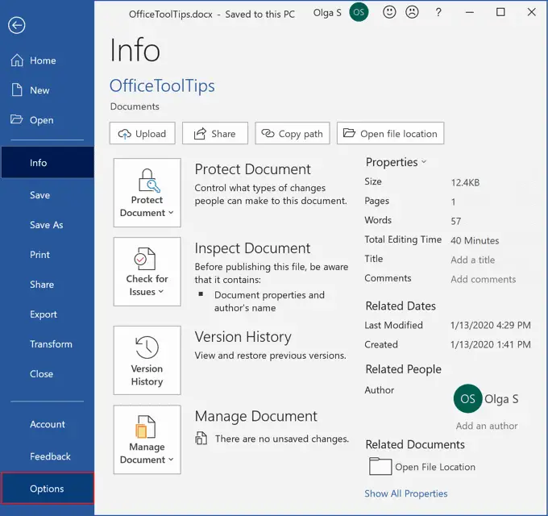Expand the Check for Issues dropdown

click(147, 272)
